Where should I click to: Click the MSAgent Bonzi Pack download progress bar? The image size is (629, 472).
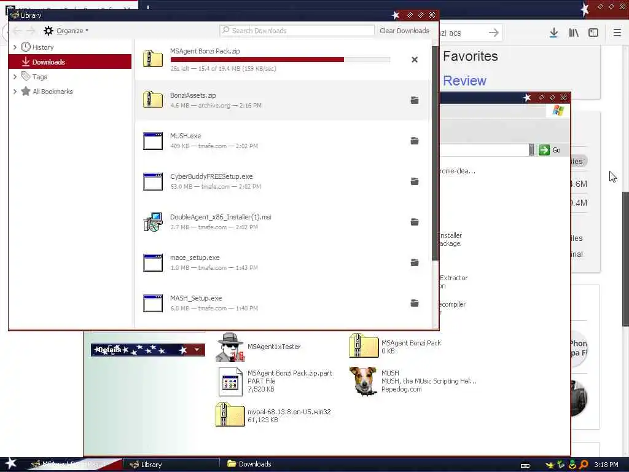point(280,60)
